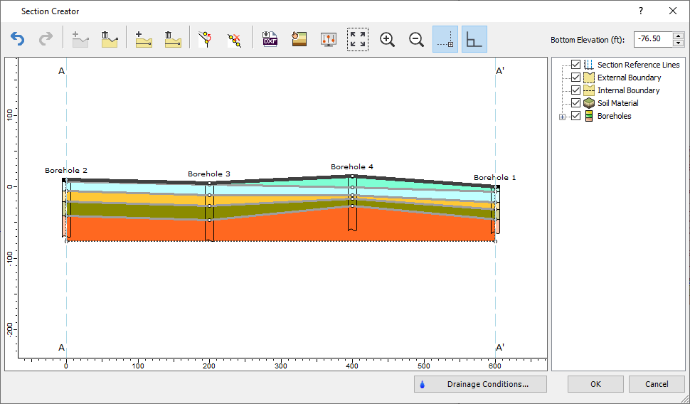Image resolution: width=690 pixels, height=404 pixels.
Task: Click the Zoom In magnifier icon
Action: coord(388,39)
